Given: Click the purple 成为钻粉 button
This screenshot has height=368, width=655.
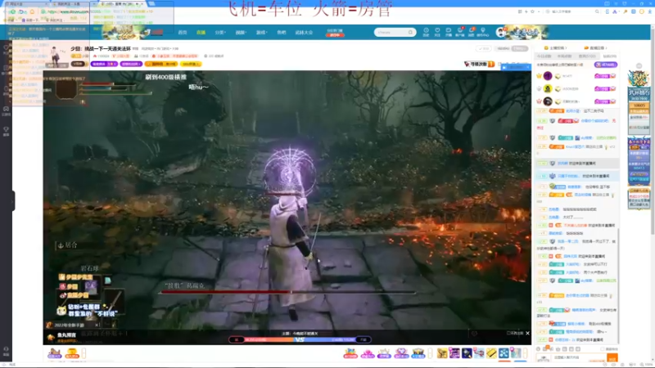Looking at the screenshot, I should coord(606,65).
